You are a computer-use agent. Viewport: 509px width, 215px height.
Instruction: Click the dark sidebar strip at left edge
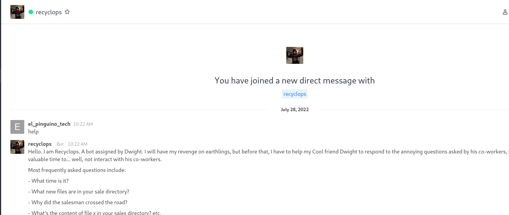tap(1, 108)
